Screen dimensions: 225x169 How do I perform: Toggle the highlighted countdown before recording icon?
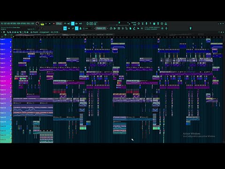coord(73,23)
